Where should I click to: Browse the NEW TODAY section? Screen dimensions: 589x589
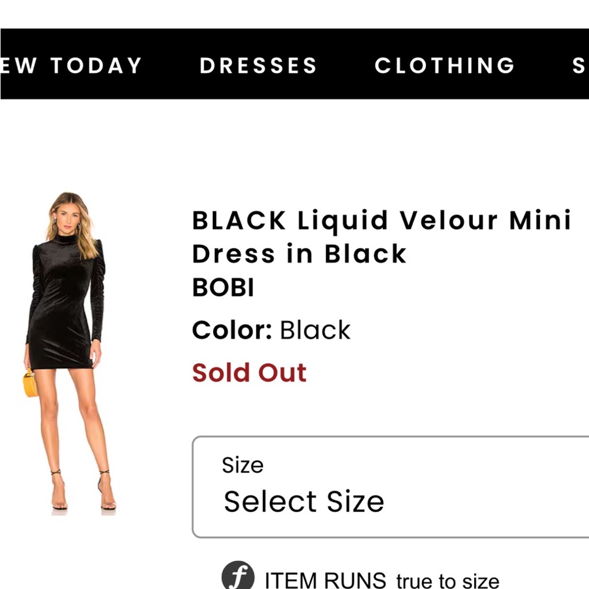[x=71, y=65]
